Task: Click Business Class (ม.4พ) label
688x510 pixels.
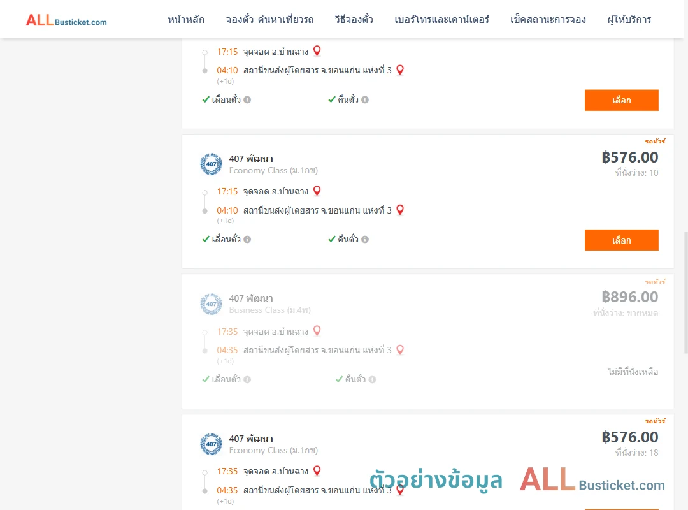Action: pyautogui.click(x=270, y=310)
